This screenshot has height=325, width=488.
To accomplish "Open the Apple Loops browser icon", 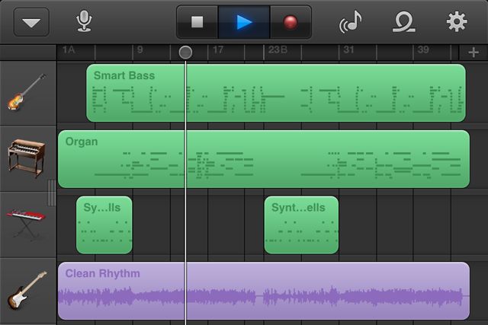I will [x=403, y=22].
